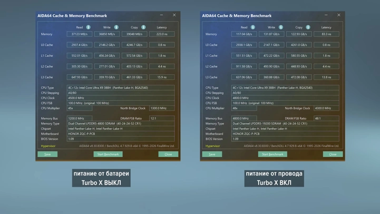Click L2 Cache Read value 911.58 GB/s

pyautogui.click(x=244, y=66)
